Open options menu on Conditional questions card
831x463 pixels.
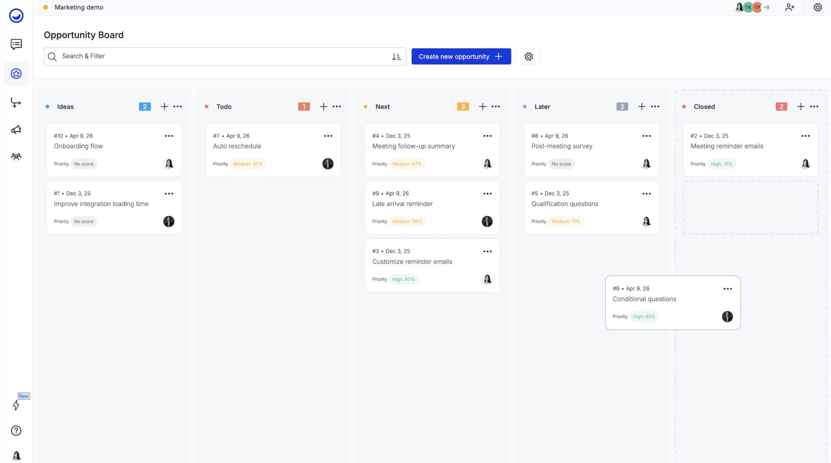coord(728,289)
